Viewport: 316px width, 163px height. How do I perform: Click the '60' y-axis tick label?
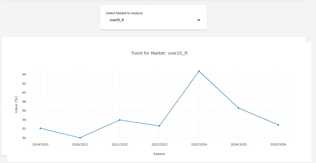click(24, 92)
